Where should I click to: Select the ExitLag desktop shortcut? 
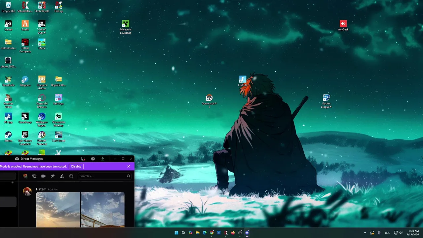click(58, 7)
